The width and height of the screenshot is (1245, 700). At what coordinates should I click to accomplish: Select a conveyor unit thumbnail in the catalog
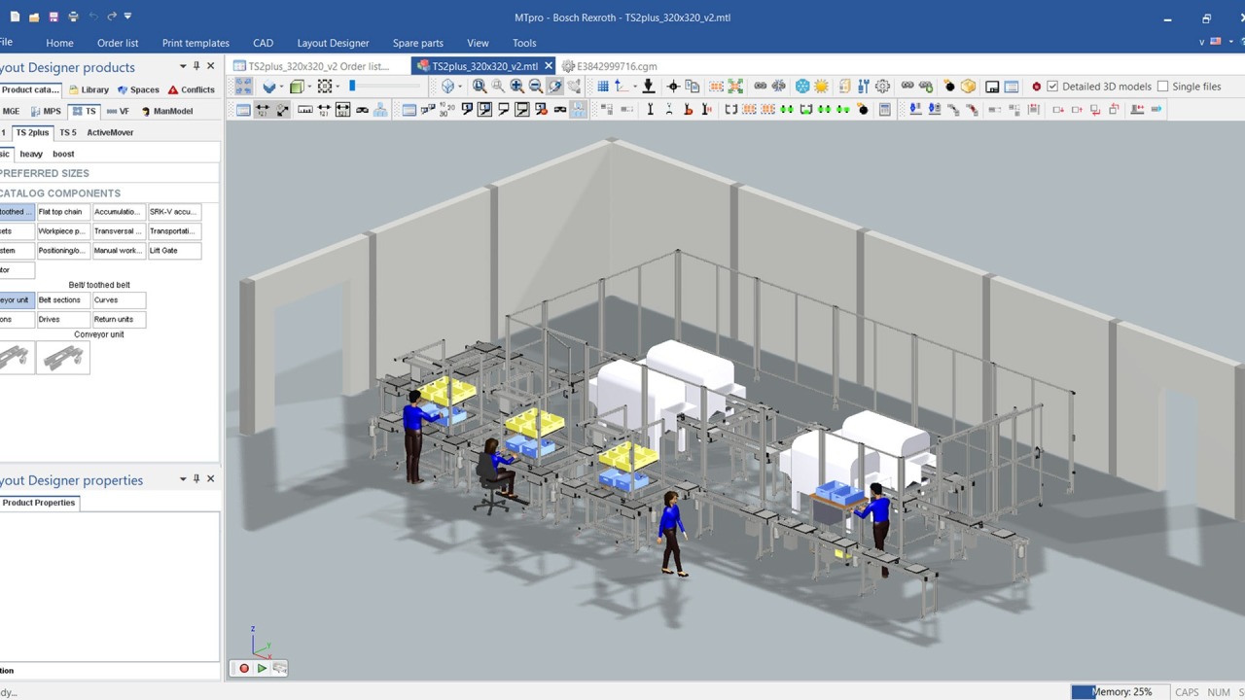pos(63,358)
